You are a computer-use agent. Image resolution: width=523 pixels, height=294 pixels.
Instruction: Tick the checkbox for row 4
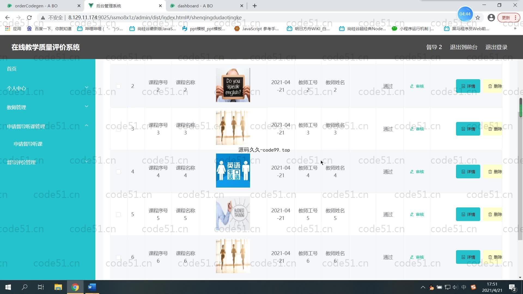118,172
